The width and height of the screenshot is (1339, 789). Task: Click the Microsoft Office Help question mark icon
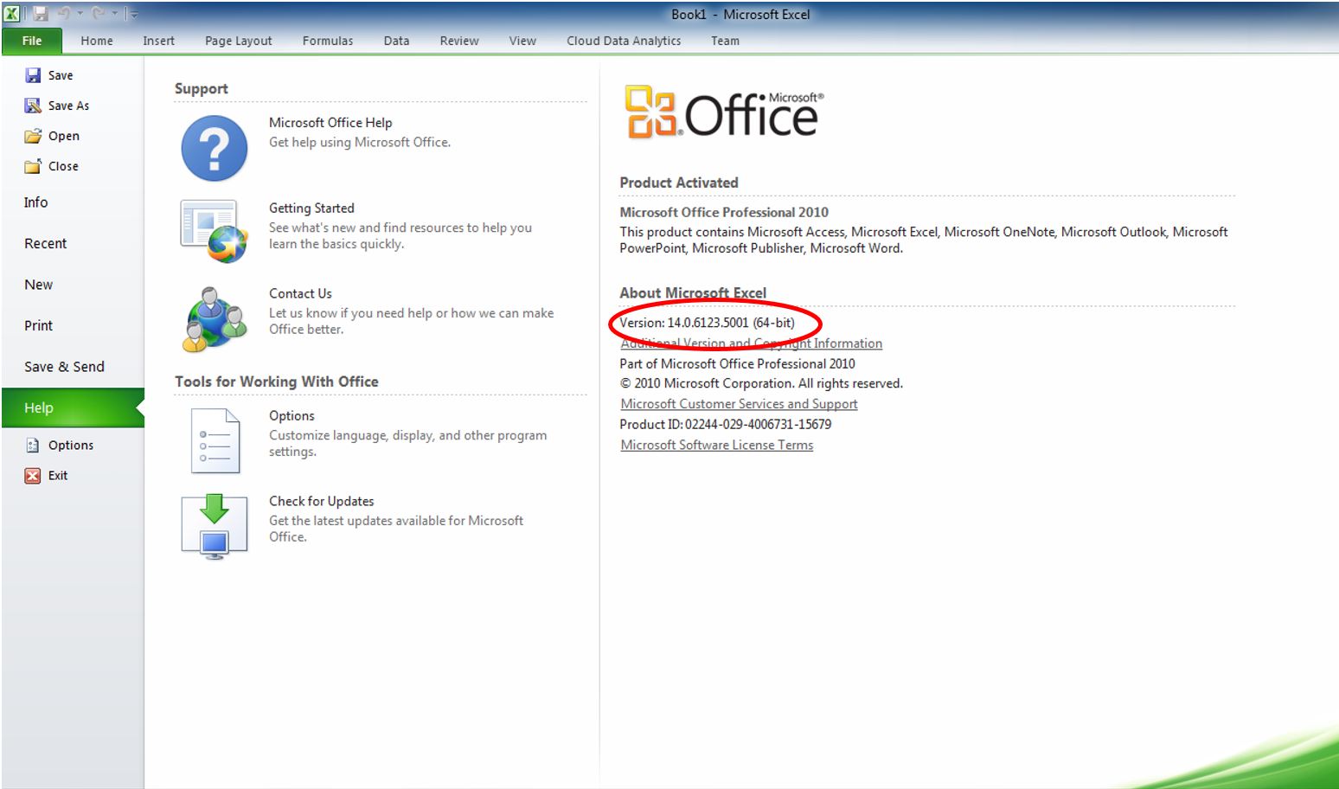tap(214, 148)
